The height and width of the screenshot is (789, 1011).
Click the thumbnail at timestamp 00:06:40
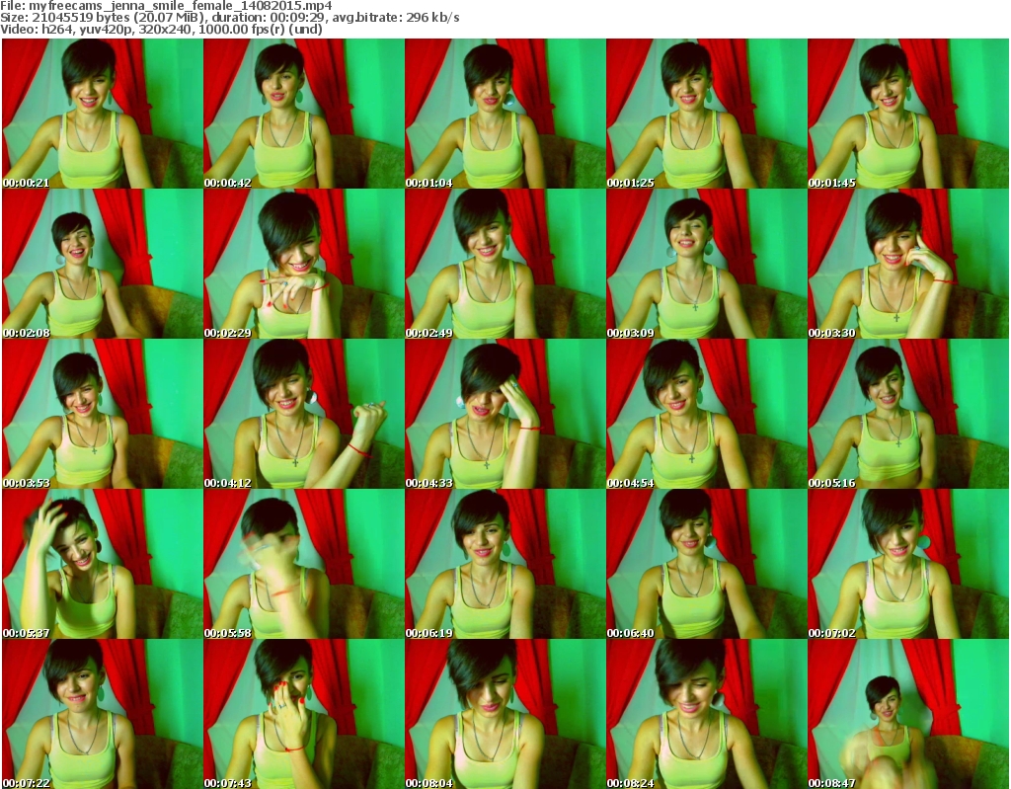click(x=706, y=565)
